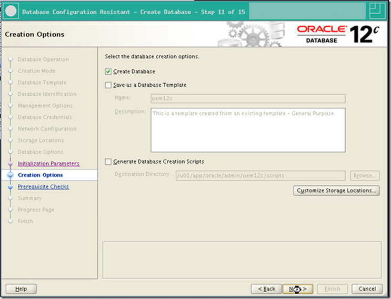Enable Save as a Database Template

[x=108, y=85]
